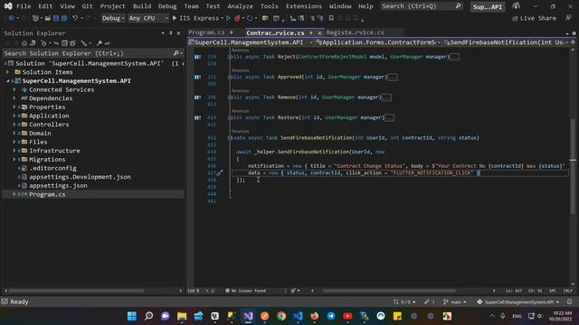Pin the Solution Explorer panel
Screen dimensions: 579x325
click(x=171, y=33)
